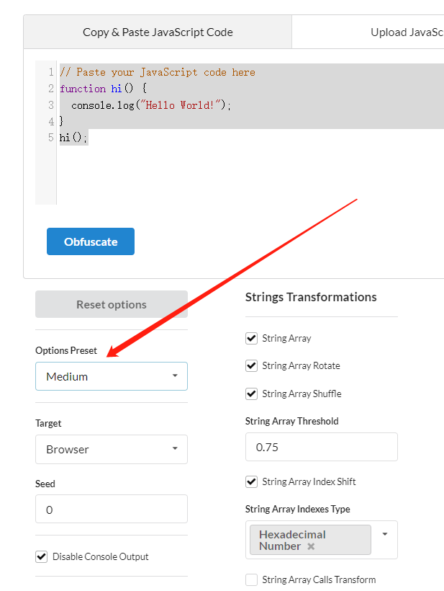Viewport: 444px width, 591px height.
Task: Uncheck the String Array checkbox
Action: coord(251,338)
